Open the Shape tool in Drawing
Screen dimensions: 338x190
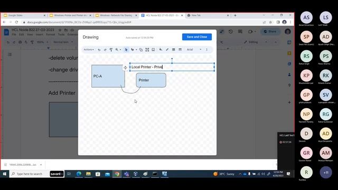pos(141,50)
